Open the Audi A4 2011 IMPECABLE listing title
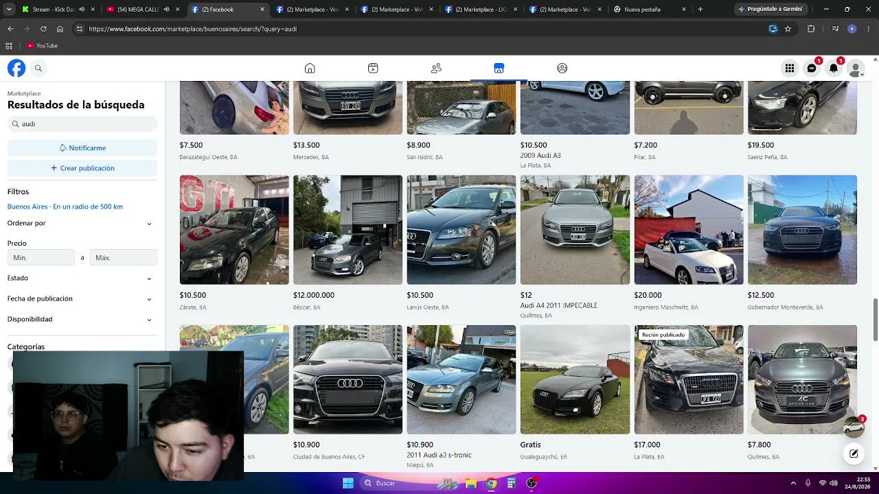This screenshot has height=494, width=879. [x=559, y=305]
